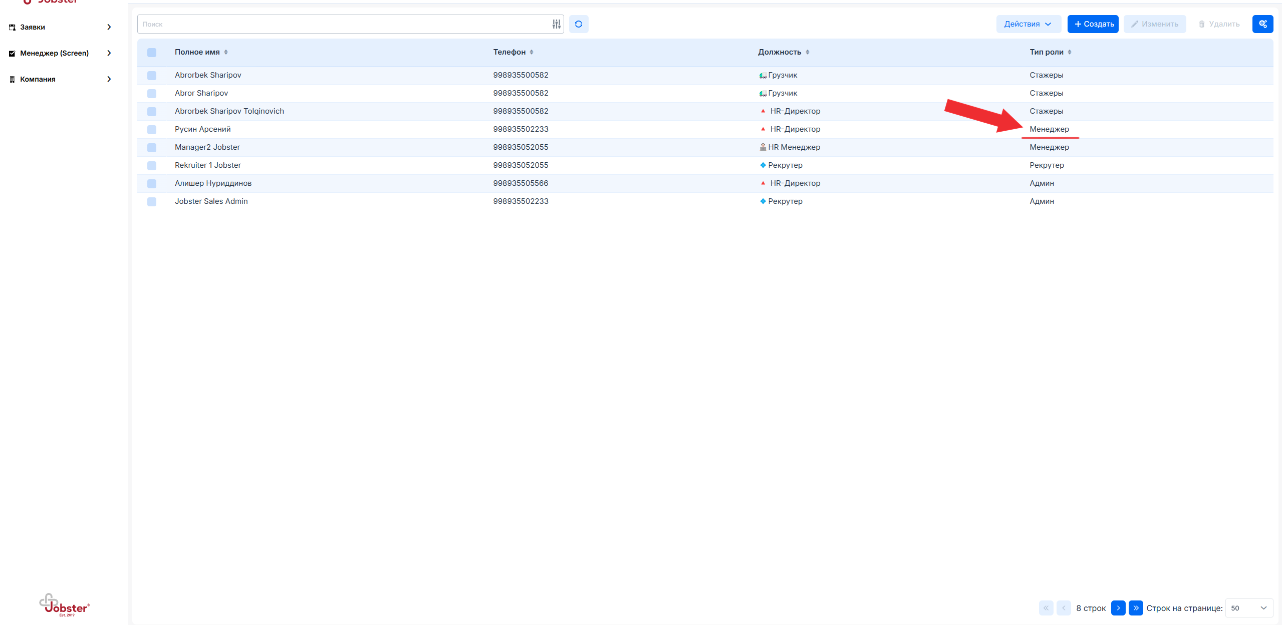Check the Abrorbek Sharipov row checkbox
Screen dimensions: 1282x625
(x=152, y=75)
